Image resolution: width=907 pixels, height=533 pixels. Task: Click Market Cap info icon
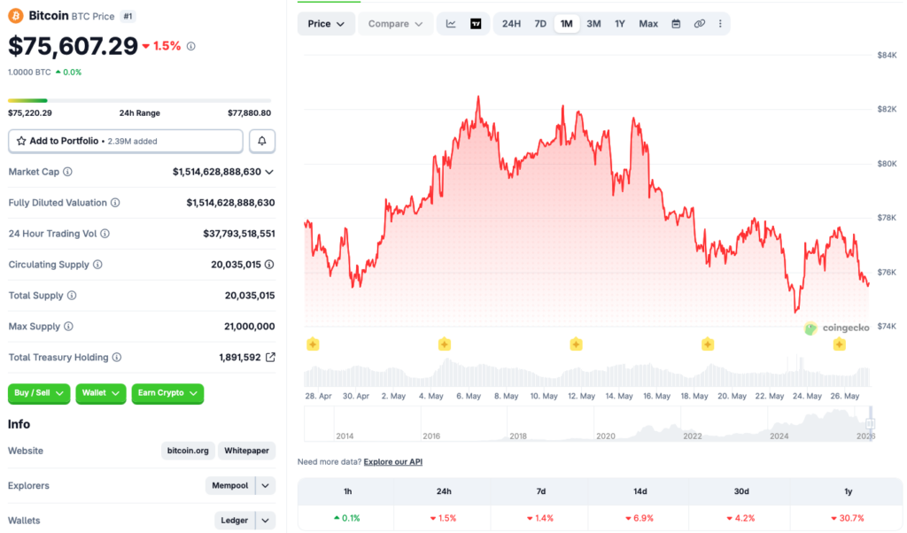coord(67,172)
